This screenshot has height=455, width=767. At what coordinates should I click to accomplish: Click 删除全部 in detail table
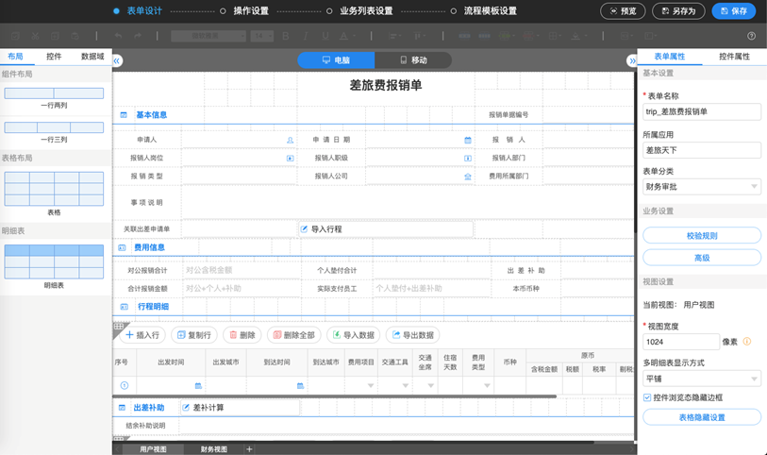293,335
